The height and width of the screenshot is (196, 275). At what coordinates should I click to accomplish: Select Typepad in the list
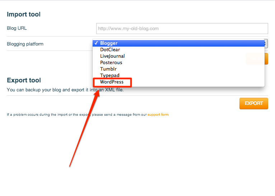click(109, 76)
